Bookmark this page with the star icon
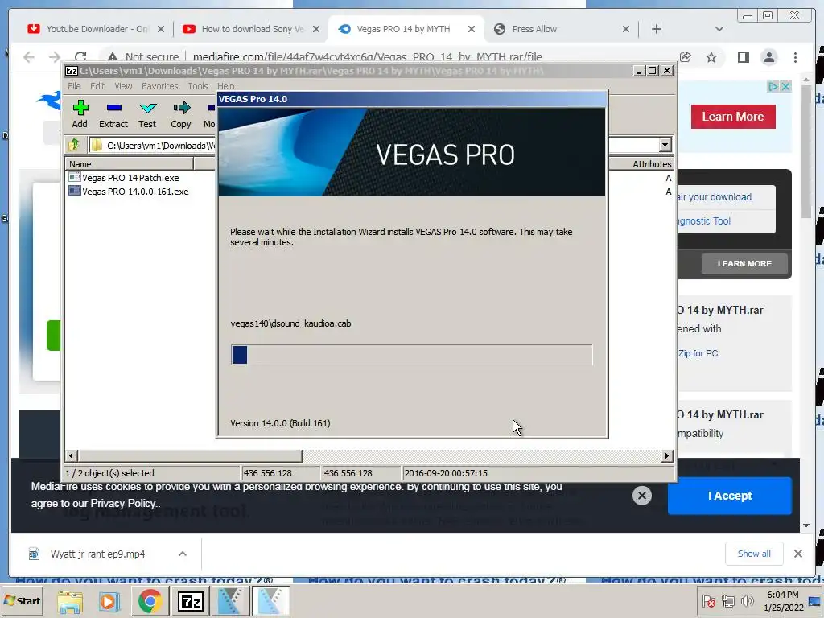The width and height of the screenshot is (824, 618). coord(711,57)
